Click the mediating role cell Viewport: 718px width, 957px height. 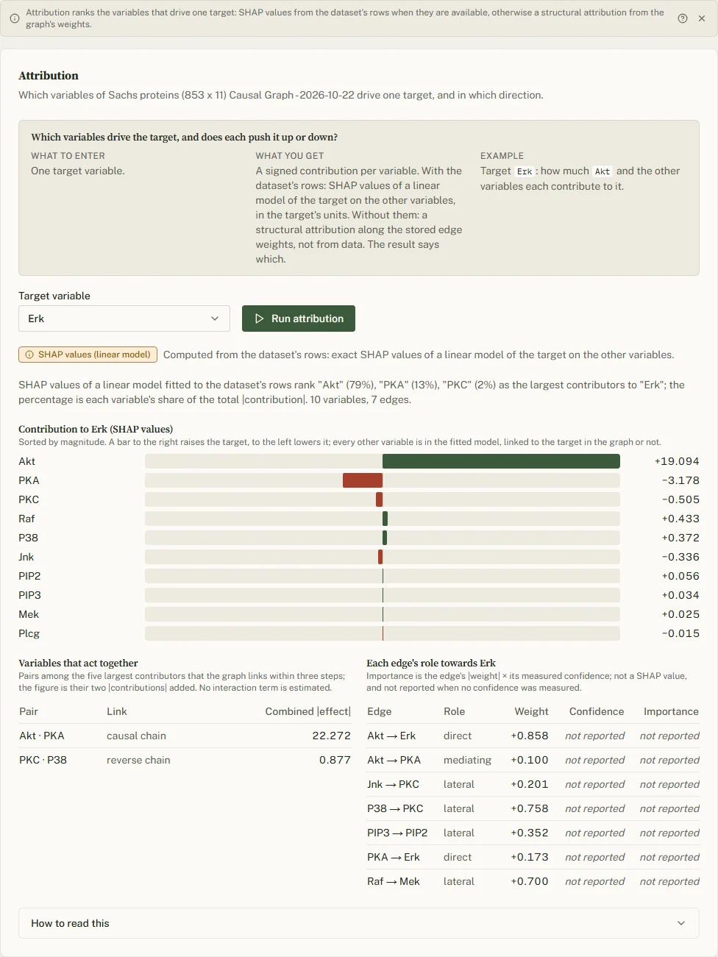pyautogui.click(x=467, y=760)
